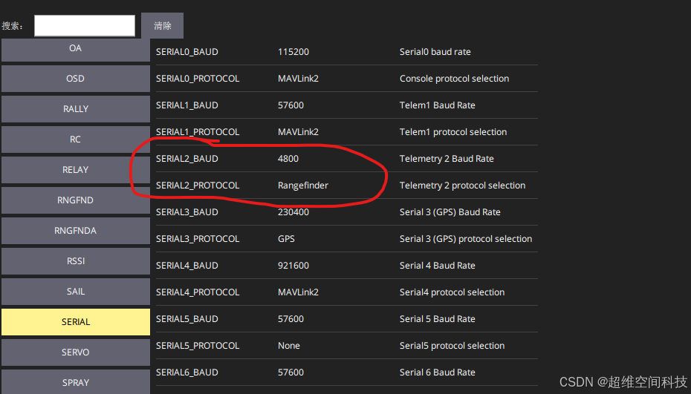Select the SERIAL6_BAUD parameter name
This screenshot has height=394, width=691.
186,372
